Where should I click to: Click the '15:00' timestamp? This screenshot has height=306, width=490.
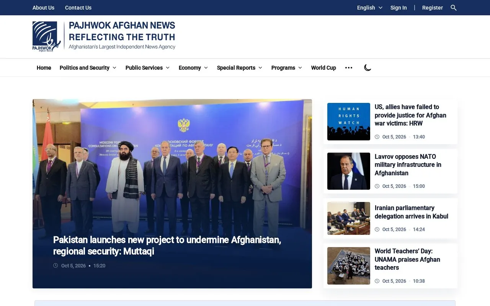tap(419, 186)
